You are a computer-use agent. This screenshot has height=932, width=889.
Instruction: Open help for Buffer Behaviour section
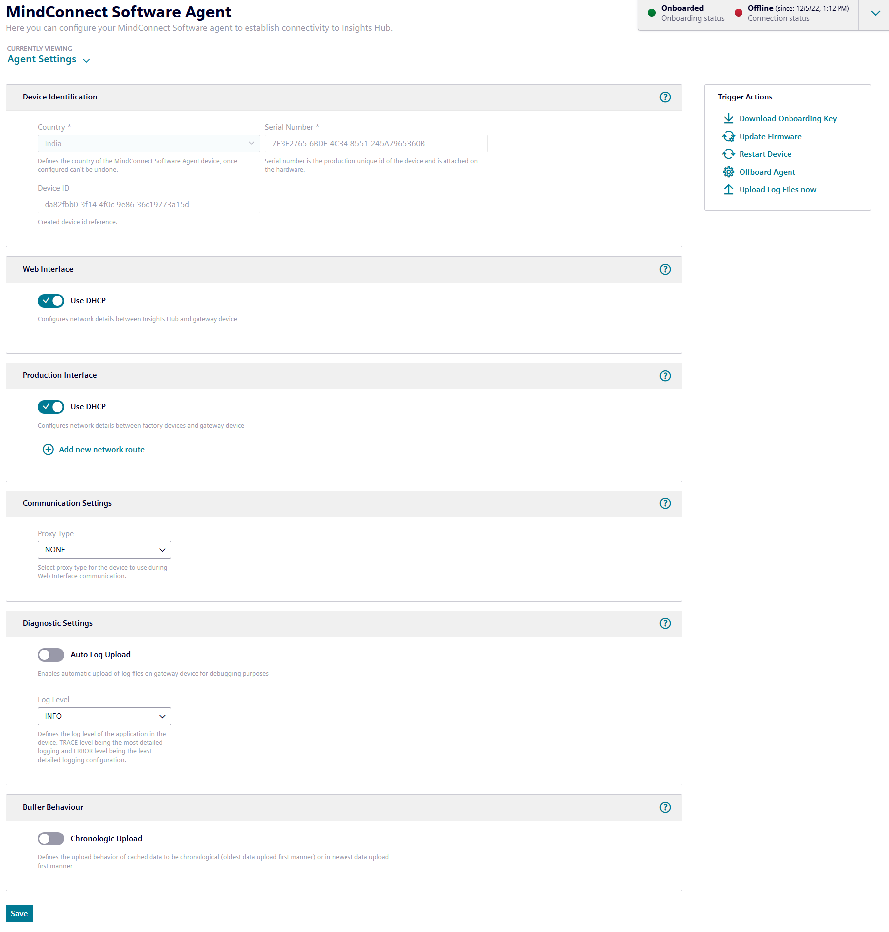click(665, 807)
